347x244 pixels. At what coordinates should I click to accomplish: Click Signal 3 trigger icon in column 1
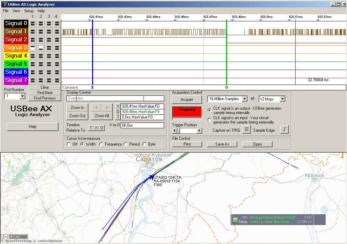click(x=33, y=48)
